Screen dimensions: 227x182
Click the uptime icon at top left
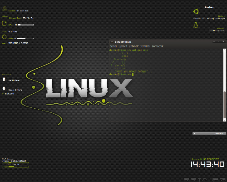pos(5,9)
